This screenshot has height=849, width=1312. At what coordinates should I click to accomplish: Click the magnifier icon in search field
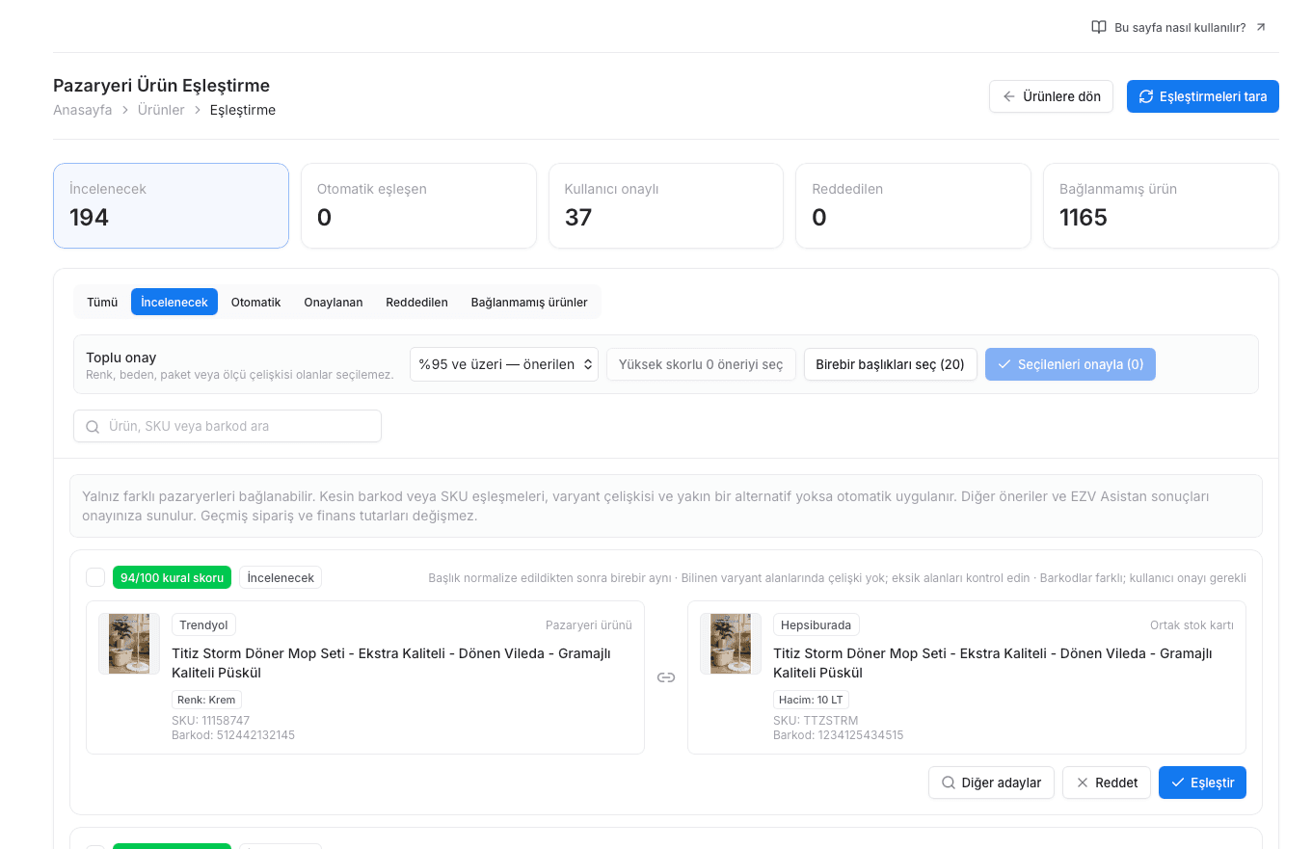pos(93,426)
